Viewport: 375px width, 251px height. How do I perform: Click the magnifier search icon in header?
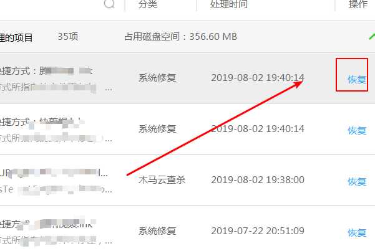pyautogui.click(x=109, y=3)
